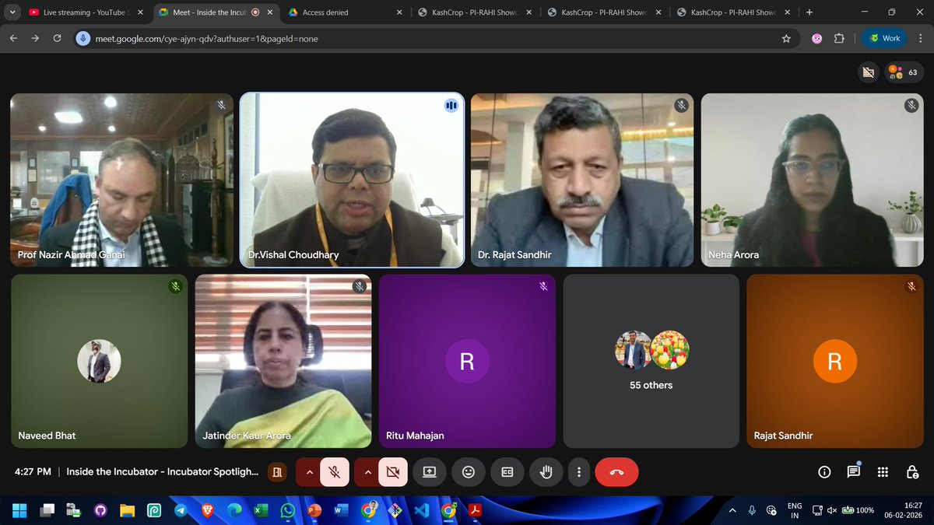Image resolution: width=934 pixels, height=525 pixels.
Task: Switch to the Live streaming YouTube tab
Action: [x=78, y=12]
